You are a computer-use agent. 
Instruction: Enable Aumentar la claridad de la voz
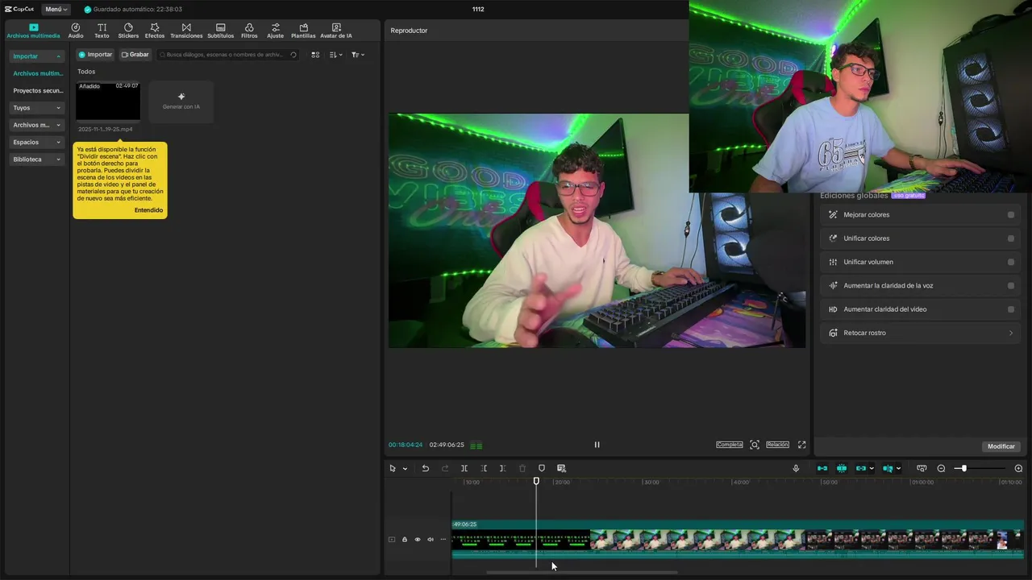(1011, 286)
